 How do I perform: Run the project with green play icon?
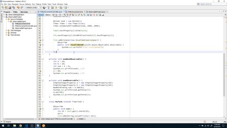pyautogui.click(x=56, y=7)
